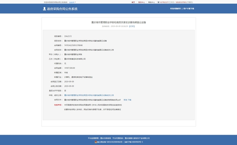Click 常见问题解答 FAQ link in header
Viewport: 237px width, 145px height.
click(x=175, y=9)
